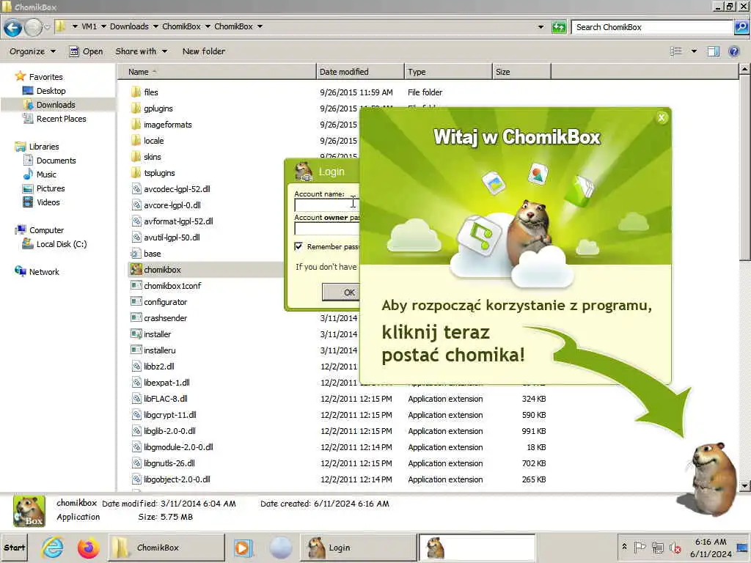Click the installer application icon

pyautogui.click(x=136, y=334)
